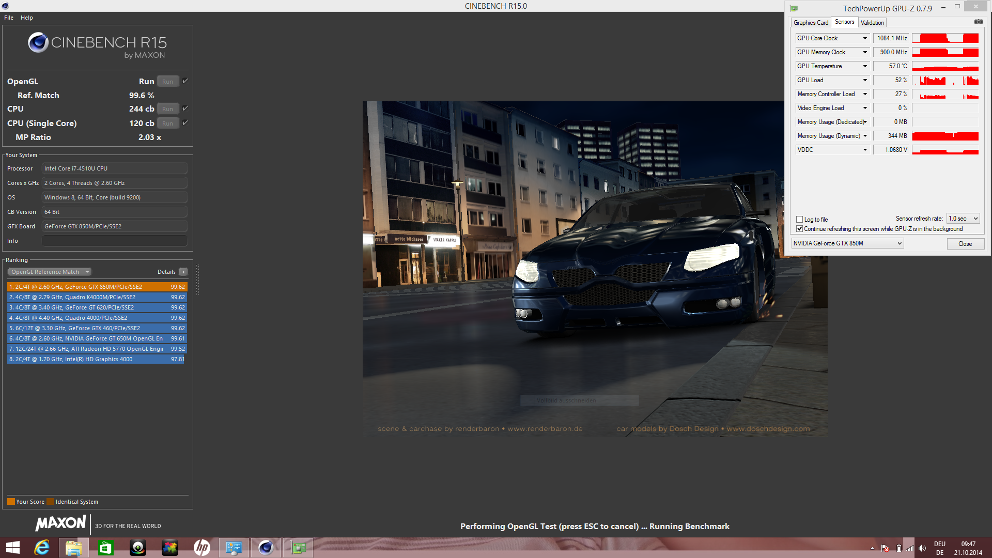Viewport: 992px width, 558px height.
Task: Enable the Log to file checkbox
Action: coord(799,220)
